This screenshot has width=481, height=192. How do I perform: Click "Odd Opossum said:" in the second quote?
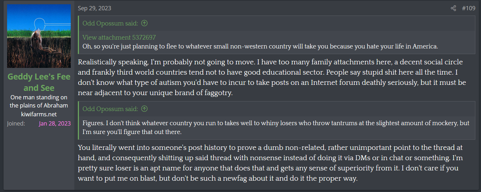point(110,109)
